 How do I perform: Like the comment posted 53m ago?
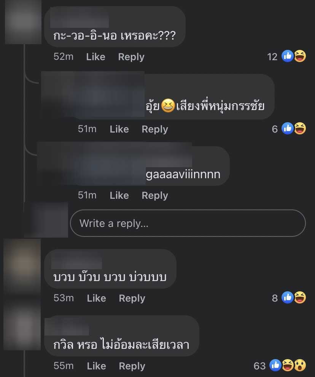96,298
